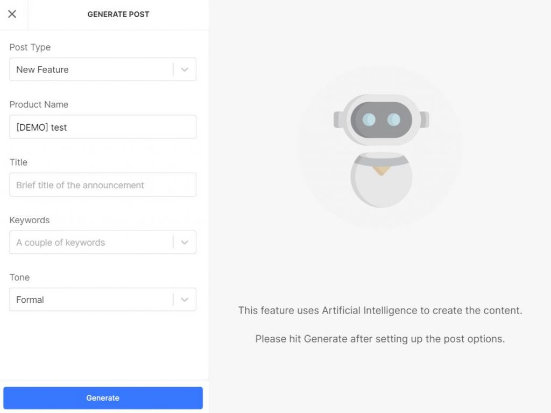Select the 'Formal' tone value

click(x=30, y=300)
